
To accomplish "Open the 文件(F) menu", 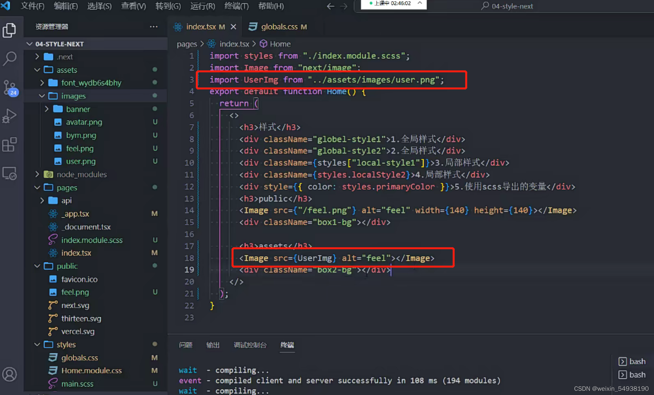I will click(32, 6).
